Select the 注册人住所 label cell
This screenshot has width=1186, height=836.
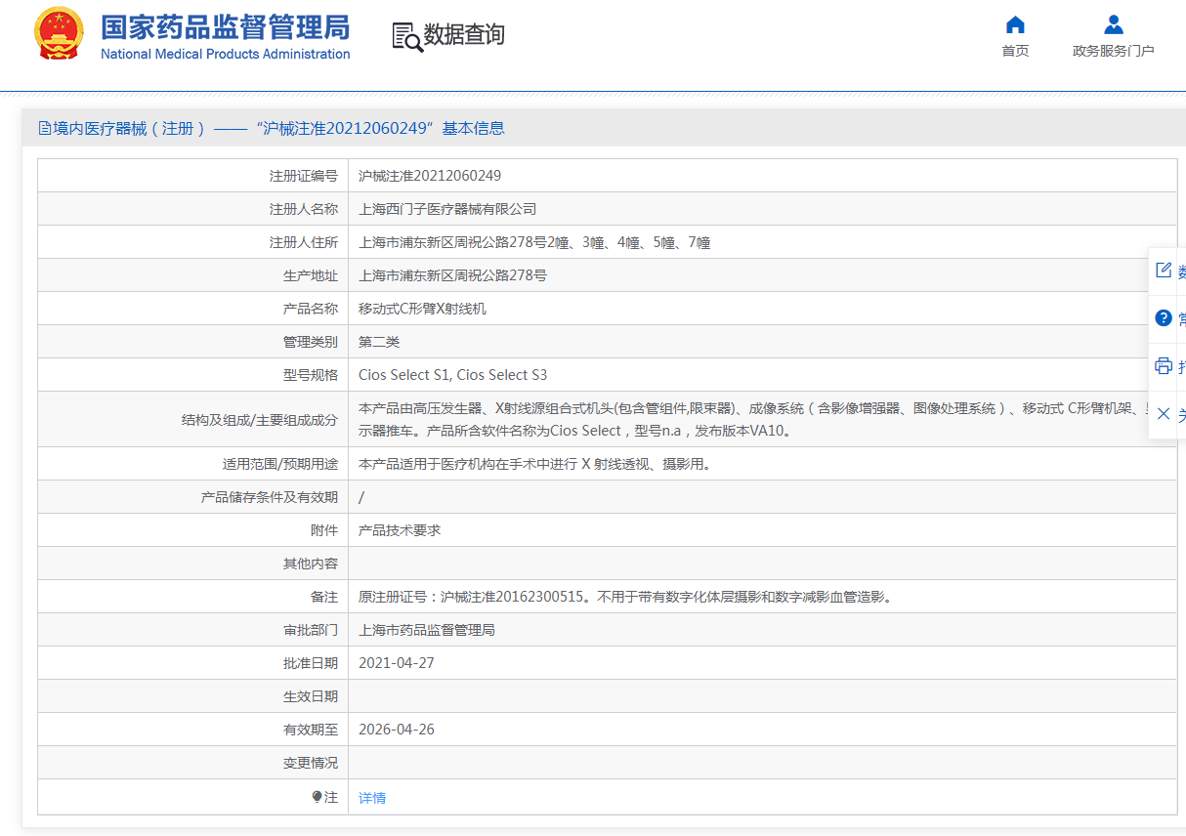(x=193, y=242)
